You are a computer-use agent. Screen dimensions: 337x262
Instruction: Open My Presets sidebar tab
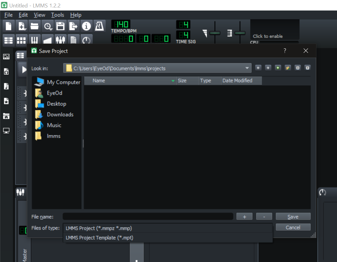click(6, 101)
